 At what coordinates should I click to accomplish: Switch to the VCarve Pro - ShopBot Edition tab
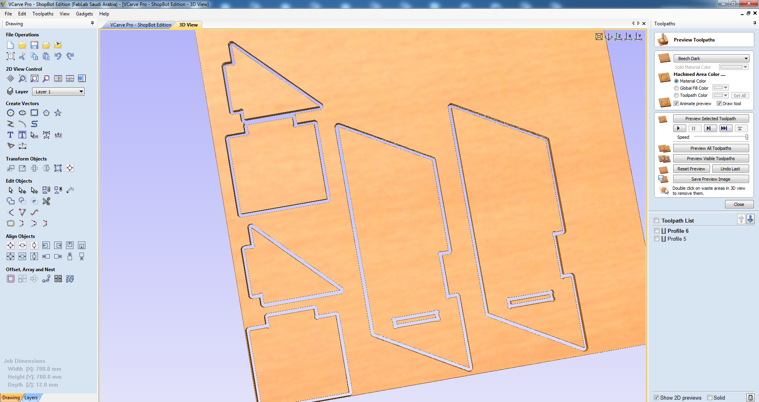coord(140,25)
